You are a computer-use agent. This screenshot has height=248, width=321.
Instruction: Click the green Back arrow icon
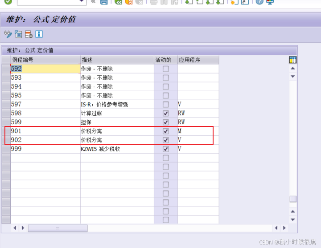119,2
